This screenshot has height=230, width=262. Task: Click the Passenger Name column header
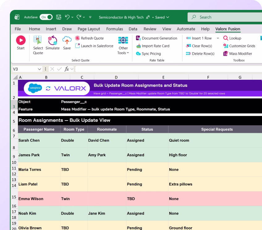pos(39,129)
